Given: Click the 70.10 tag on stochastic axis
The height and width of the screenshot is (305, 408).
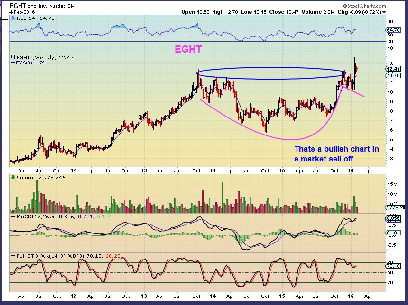Looking at the screenshot, I should (393, 266).
